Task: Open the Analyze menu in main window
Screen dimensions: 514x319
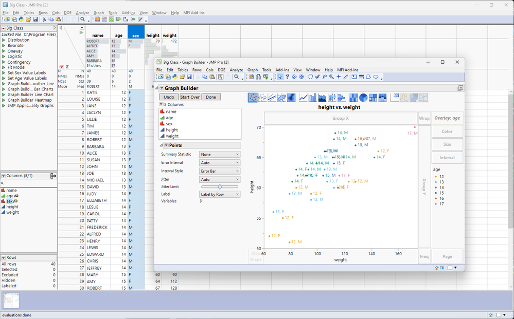Action: pos(82,12)
